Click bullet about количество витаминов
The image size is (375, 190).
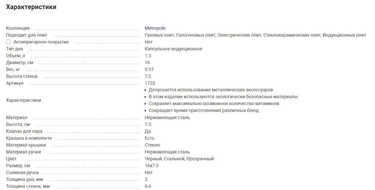[x=214, y=104]
